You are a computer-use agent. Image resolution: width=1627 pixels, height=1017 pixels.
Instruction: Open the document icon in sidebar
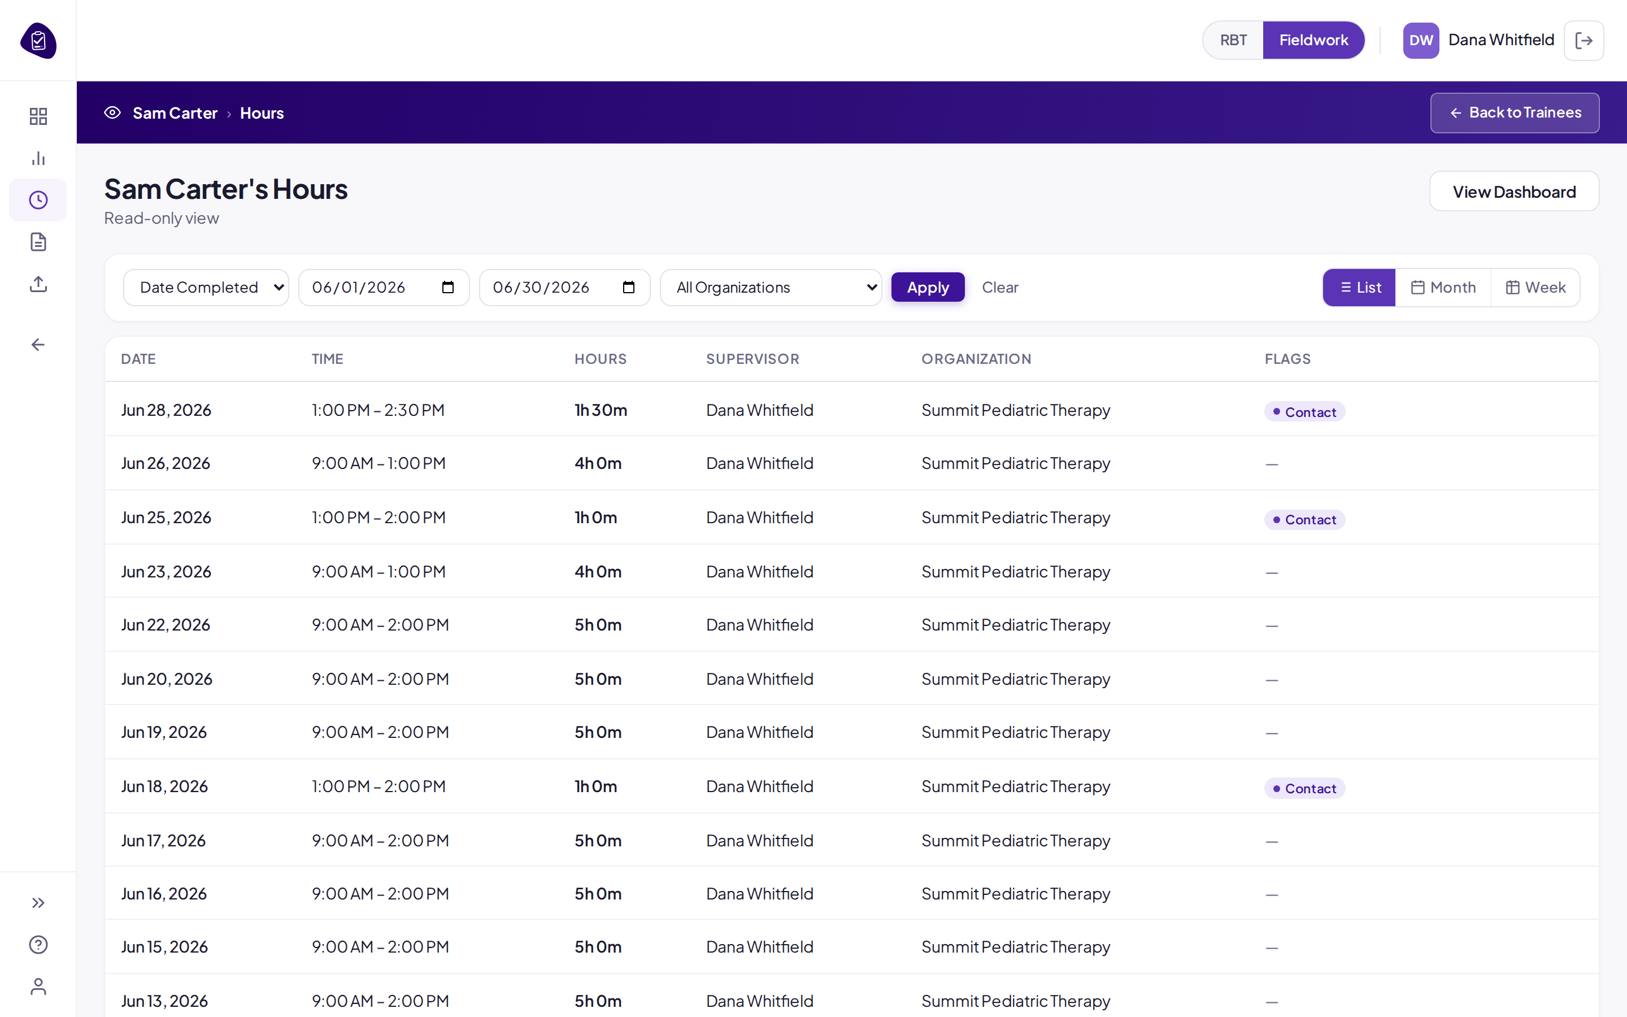pos(38,241)
